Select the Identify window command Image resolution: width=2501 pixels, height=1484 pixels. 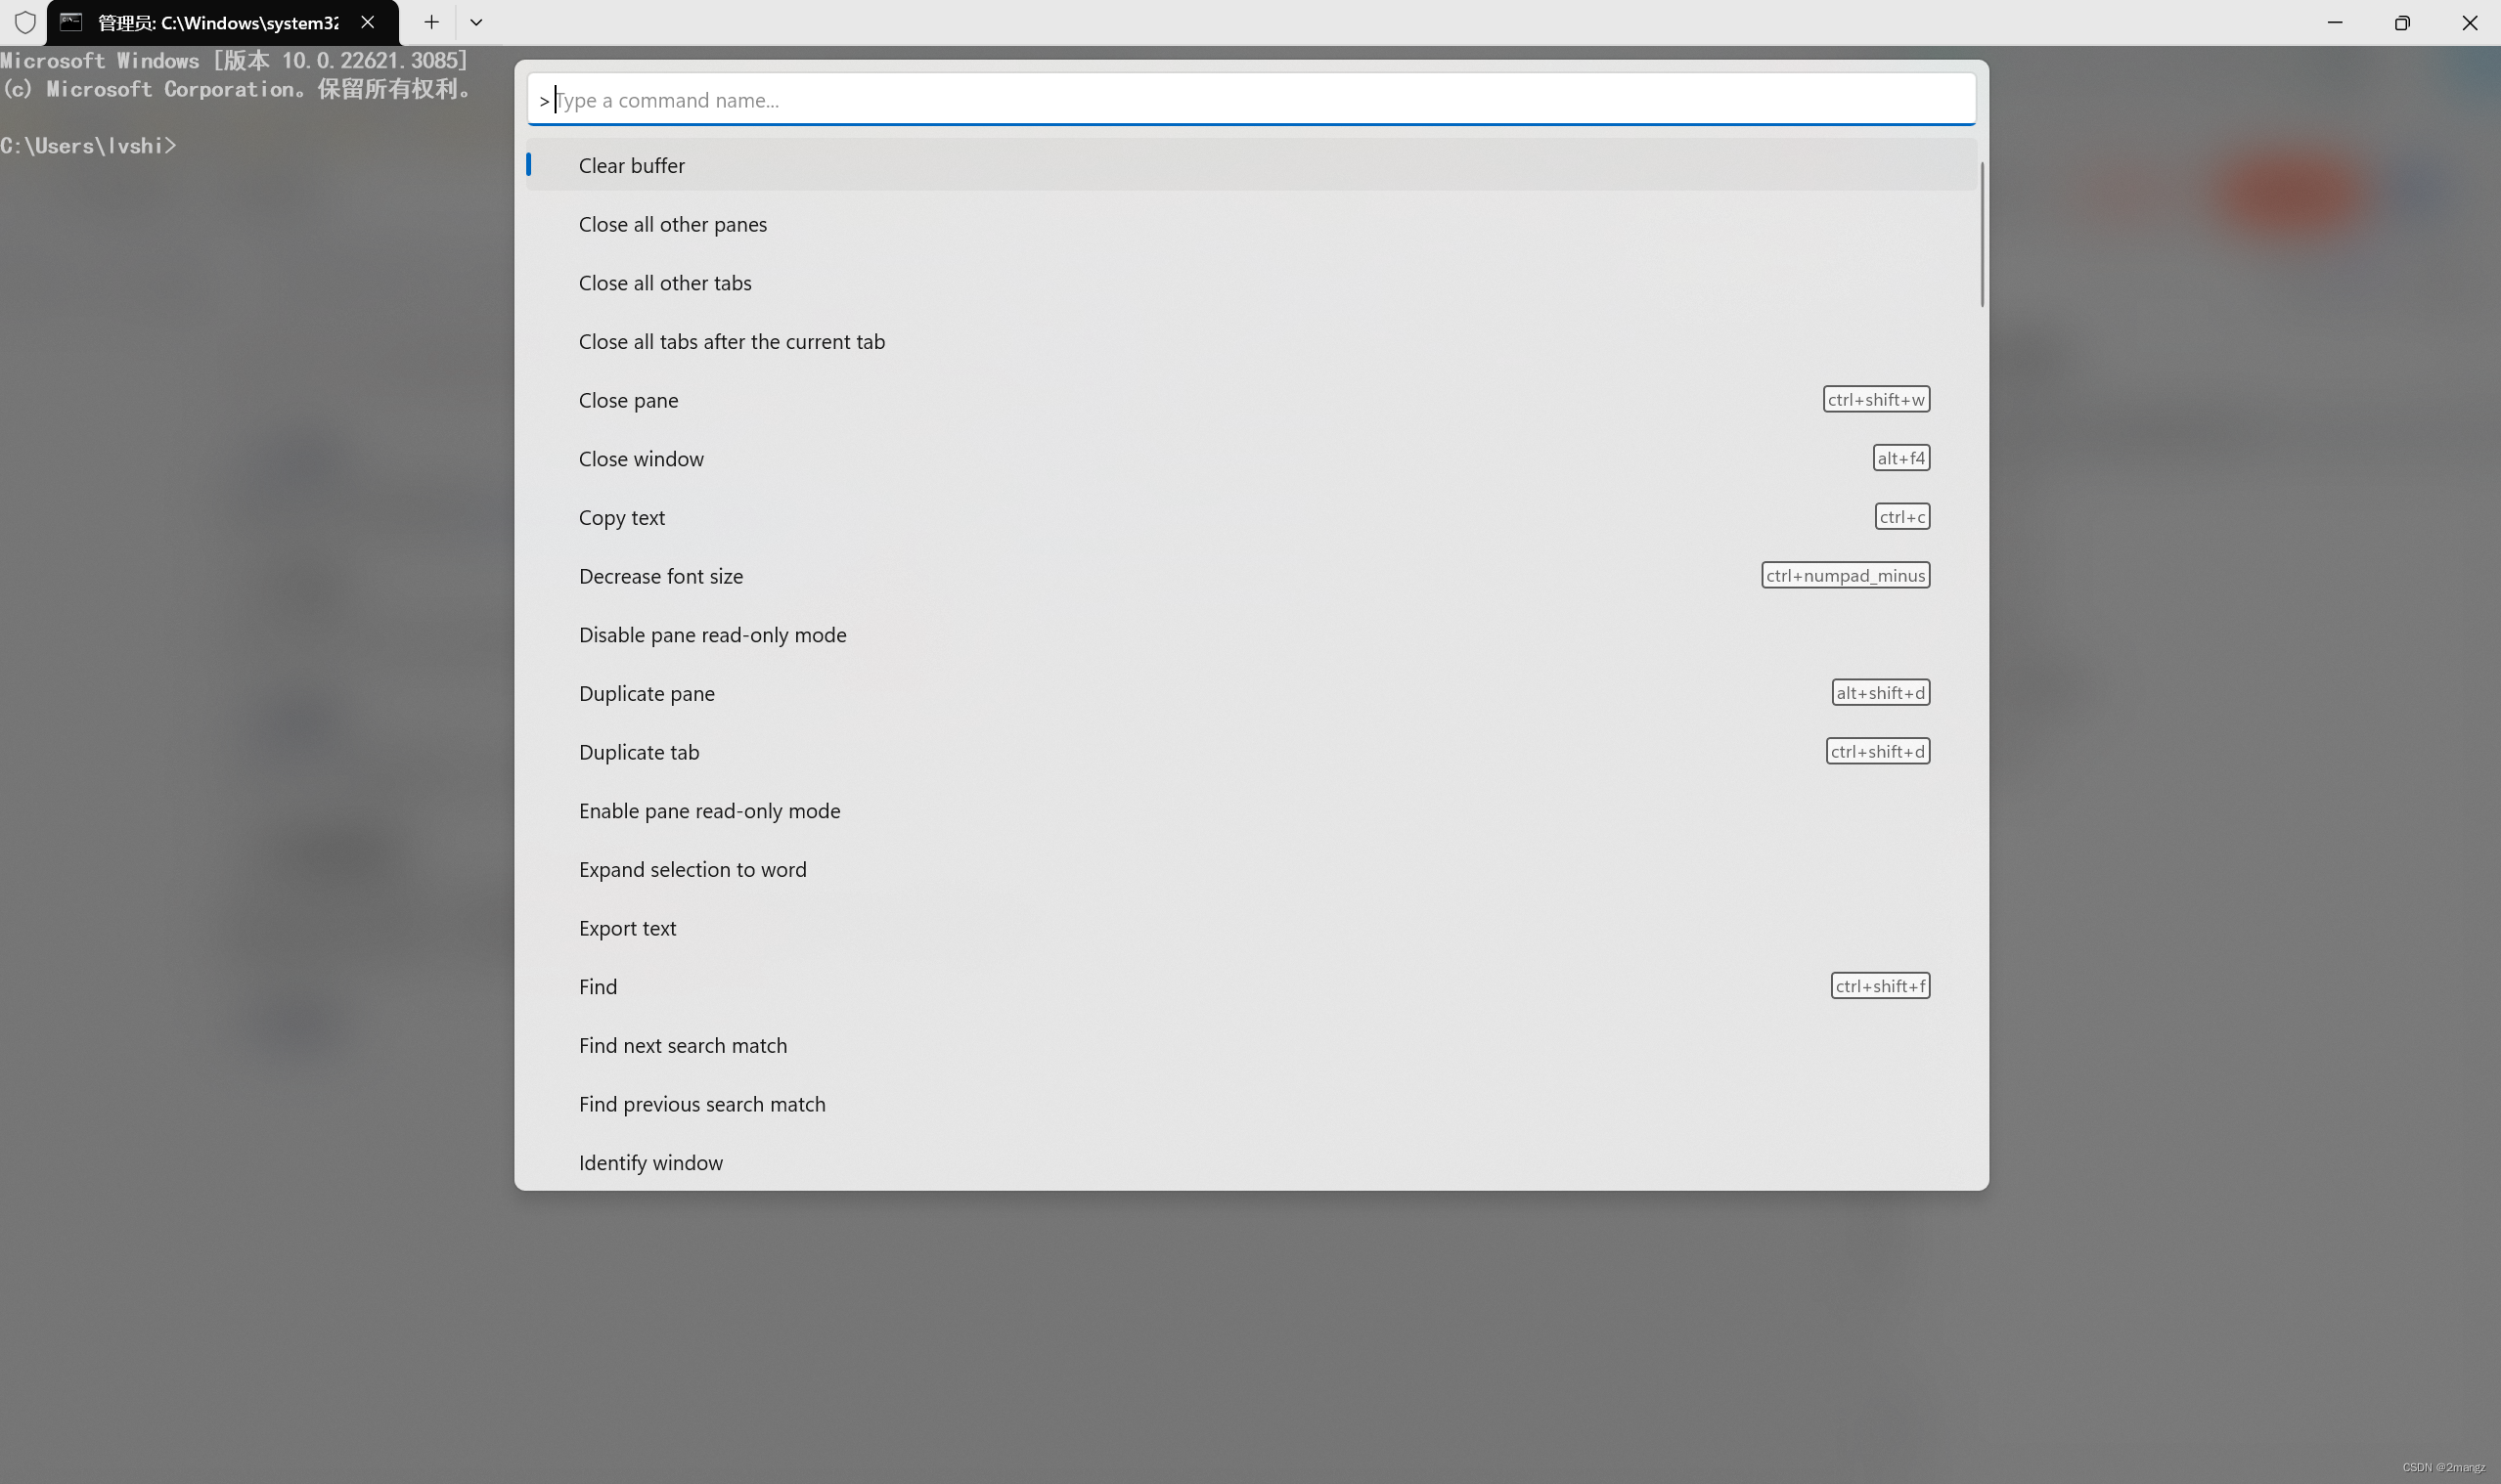point(1250,1163)
